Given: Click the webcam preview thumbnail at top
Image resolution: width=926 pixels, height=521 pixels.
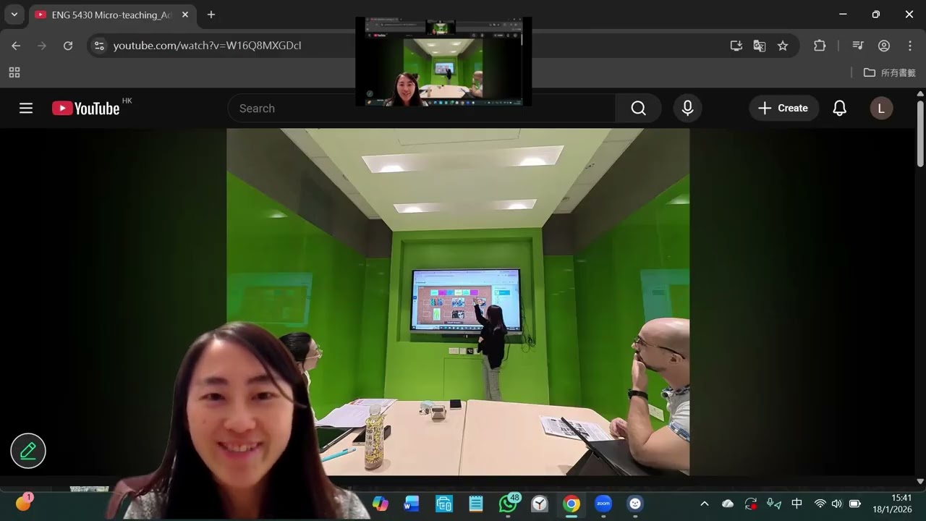Looking at the screenshot, I should 443,62.
